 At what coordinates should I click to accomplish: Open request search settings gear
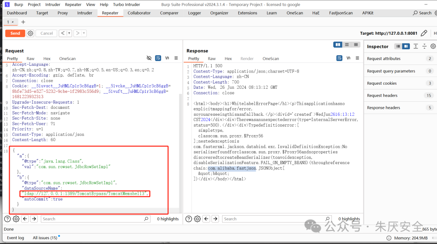[x=16, y=219]
